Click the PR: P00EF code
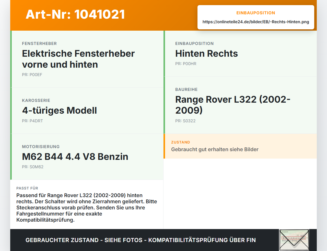327x251 pixels. coord(32,75)
